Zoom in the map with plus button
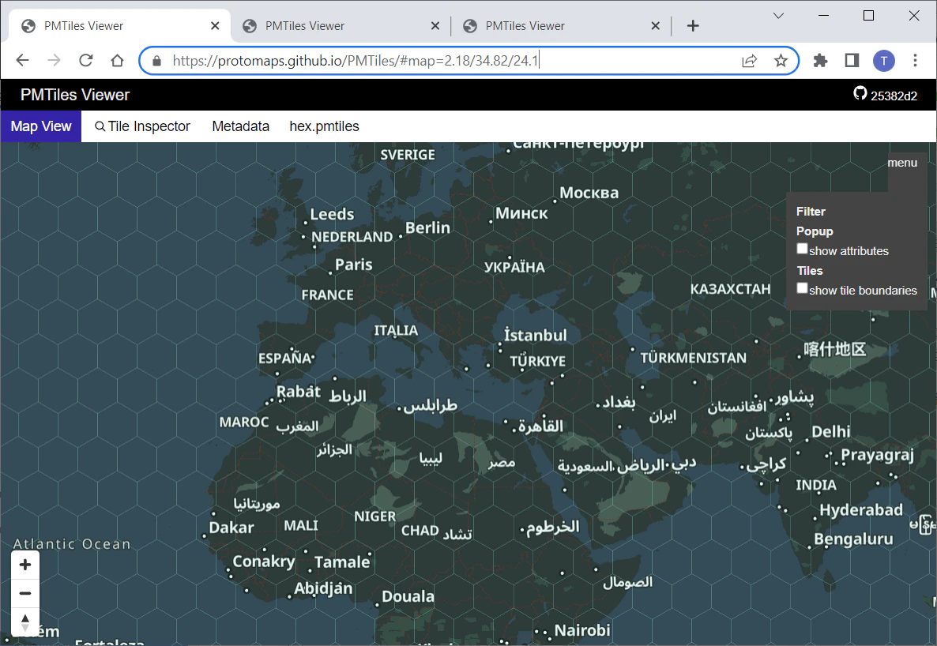 25,565
